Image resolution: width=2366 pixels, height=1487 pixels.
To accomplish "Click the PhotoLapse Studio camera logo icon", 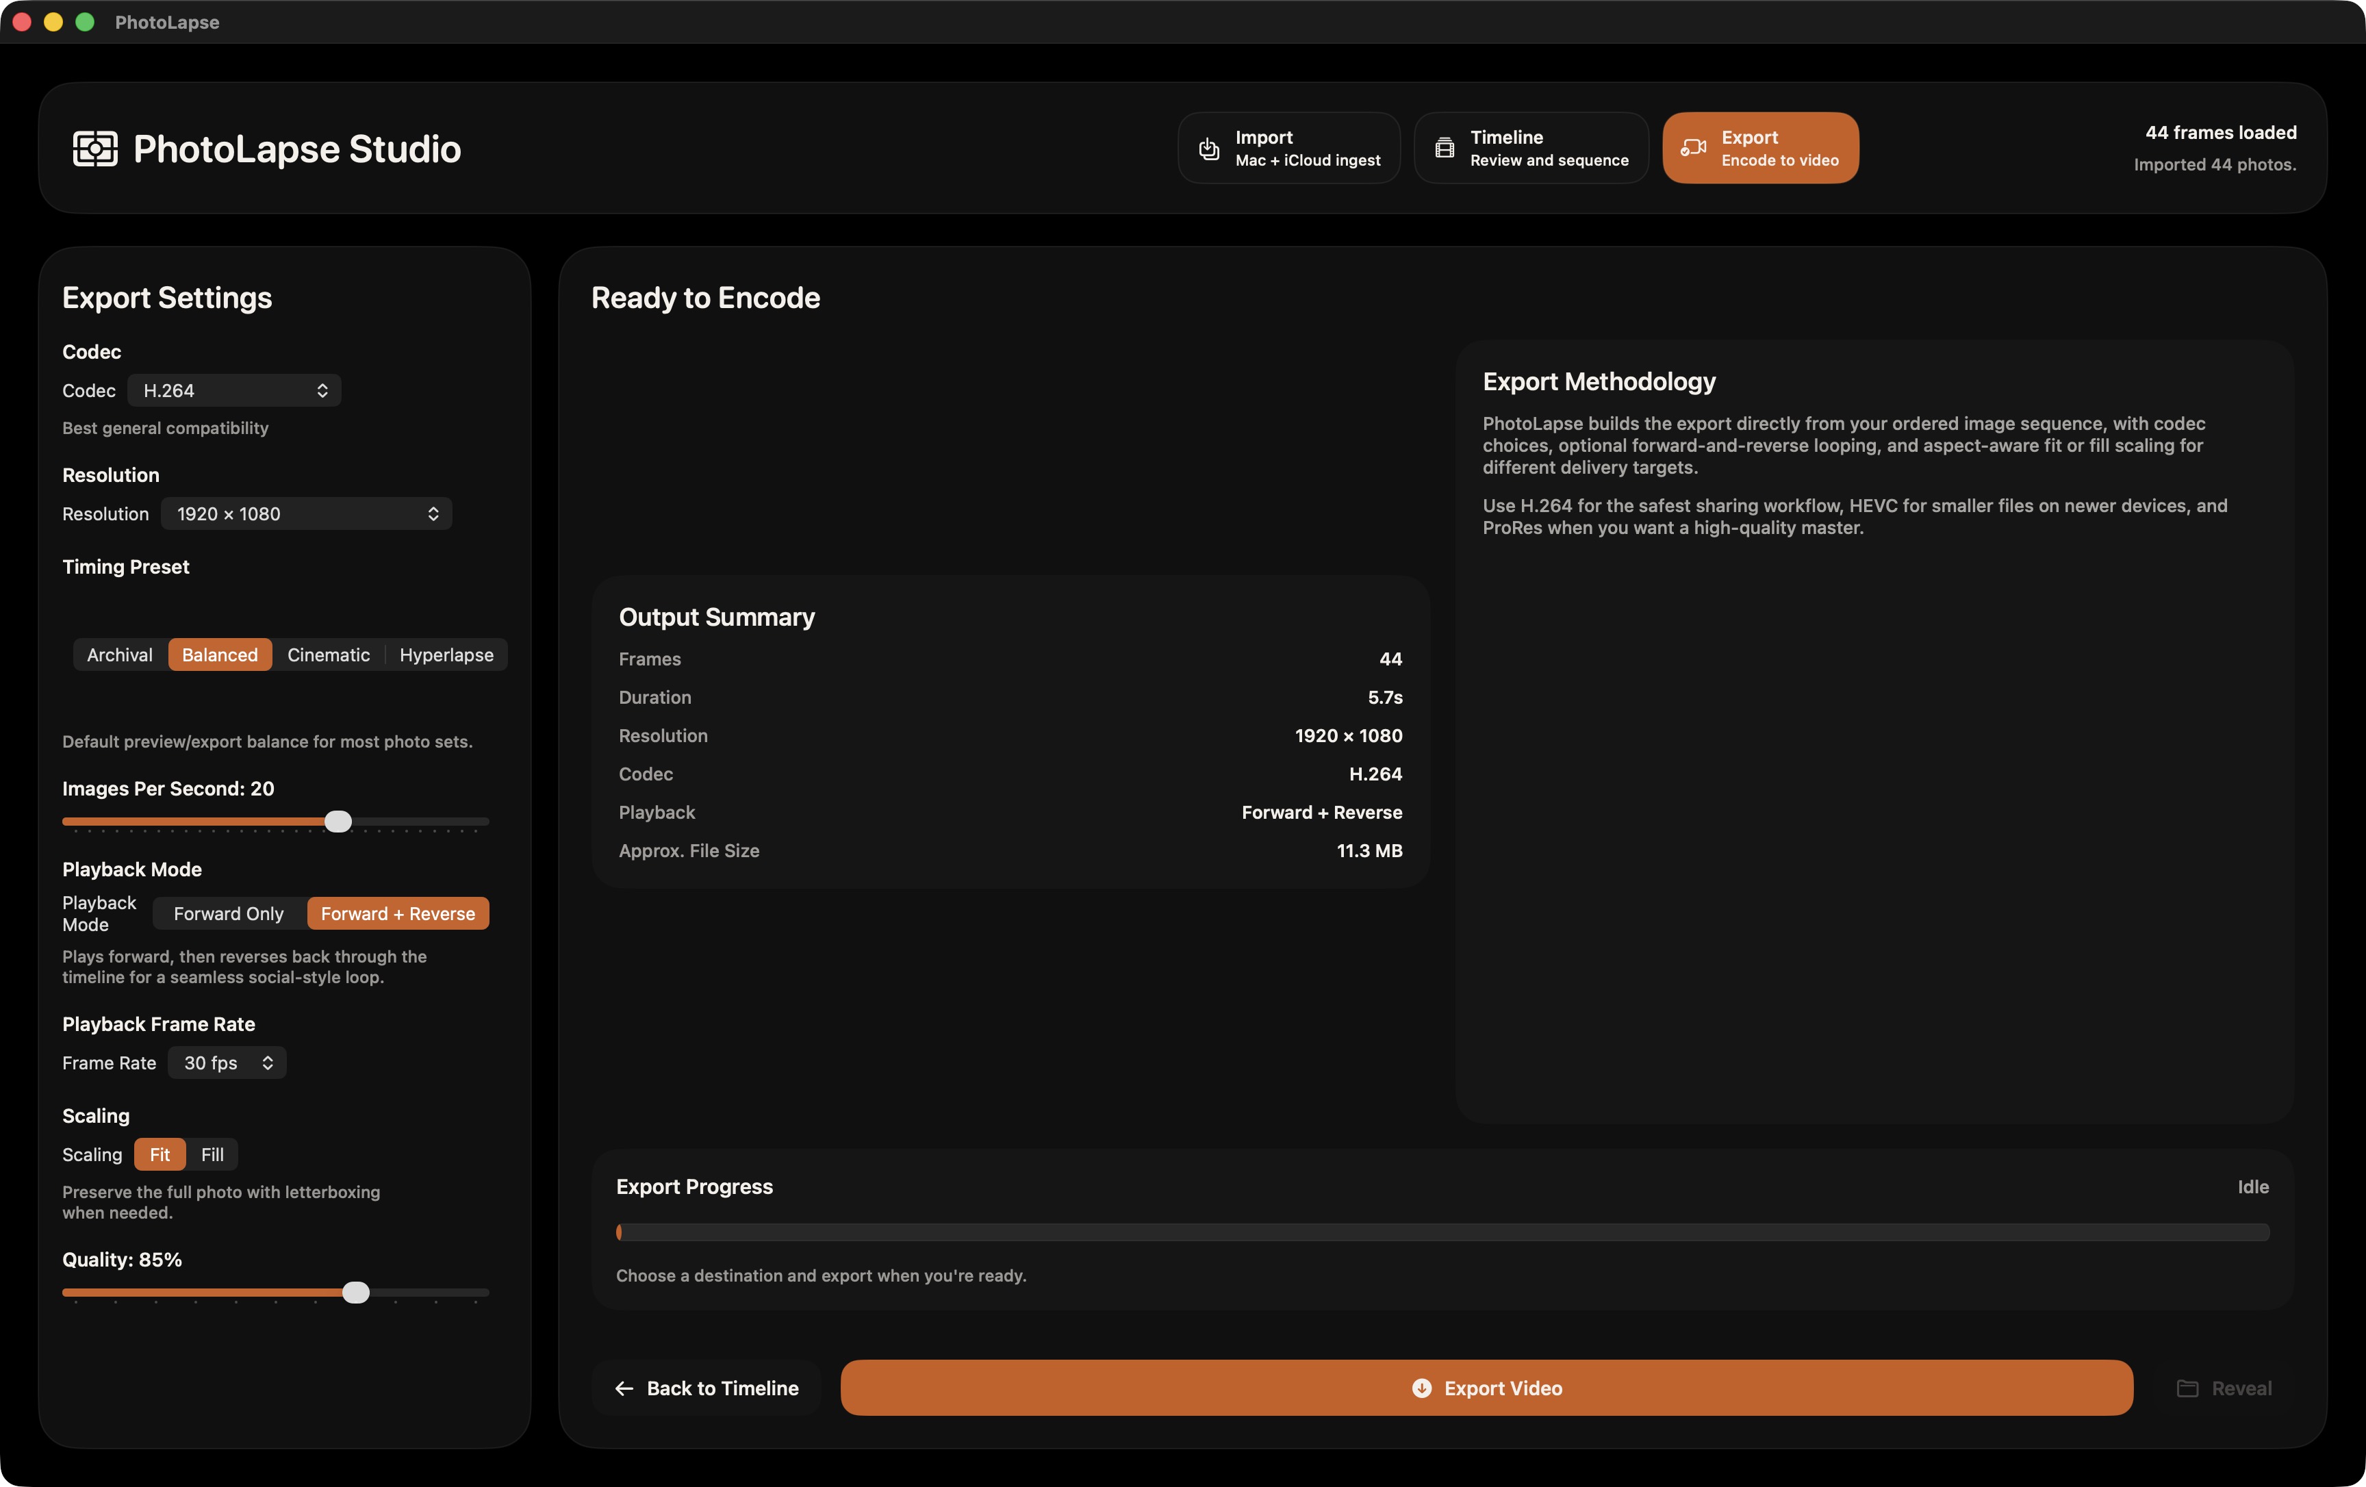I will tap(94, 149).
